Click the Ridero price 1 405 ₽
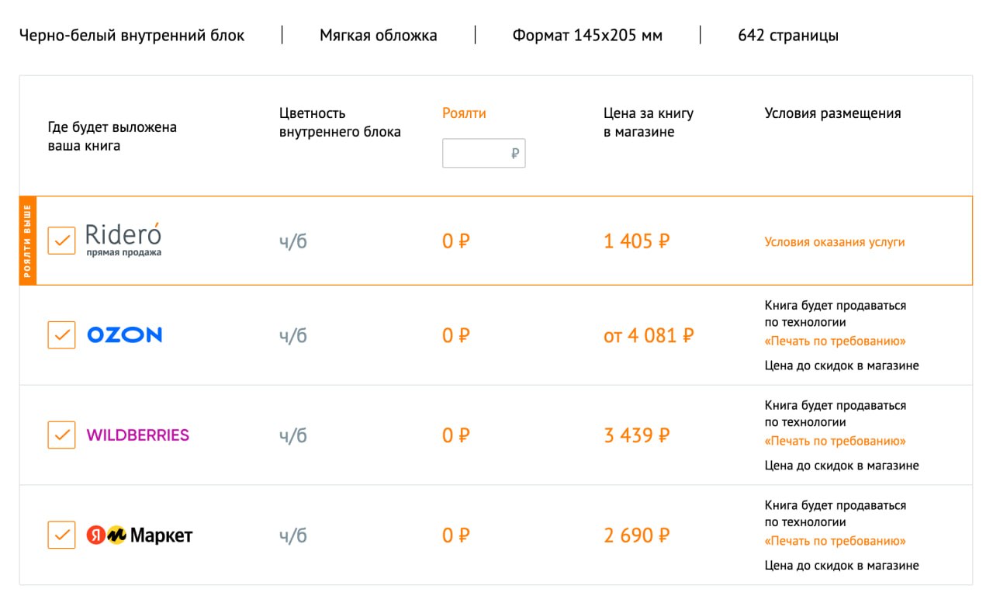 click(636, 241)
